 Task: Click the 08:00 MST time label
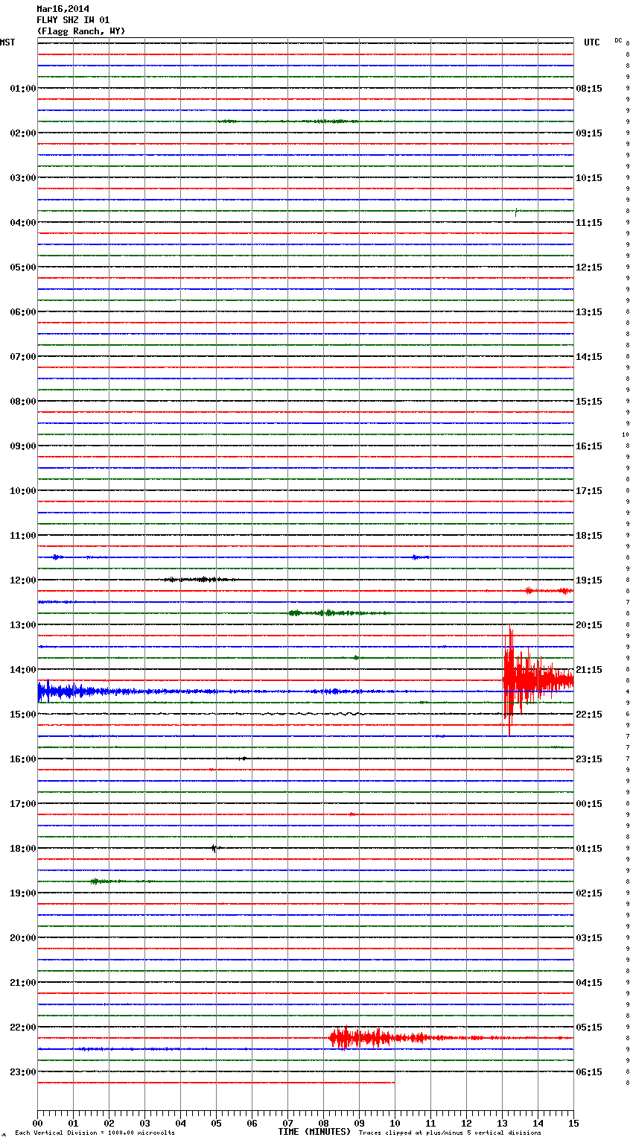23,402
